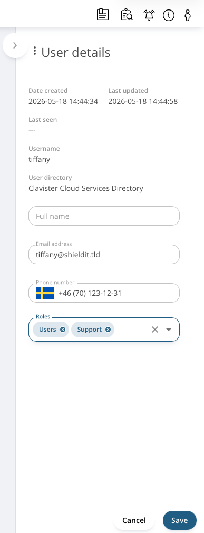Click the Email address field
This screenshot has height=533, width=204.
point(104,254)
